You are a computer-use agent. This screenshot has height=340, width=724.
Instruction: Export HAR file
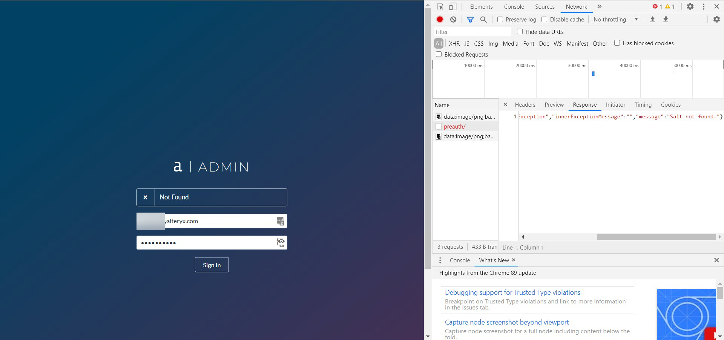666,19
